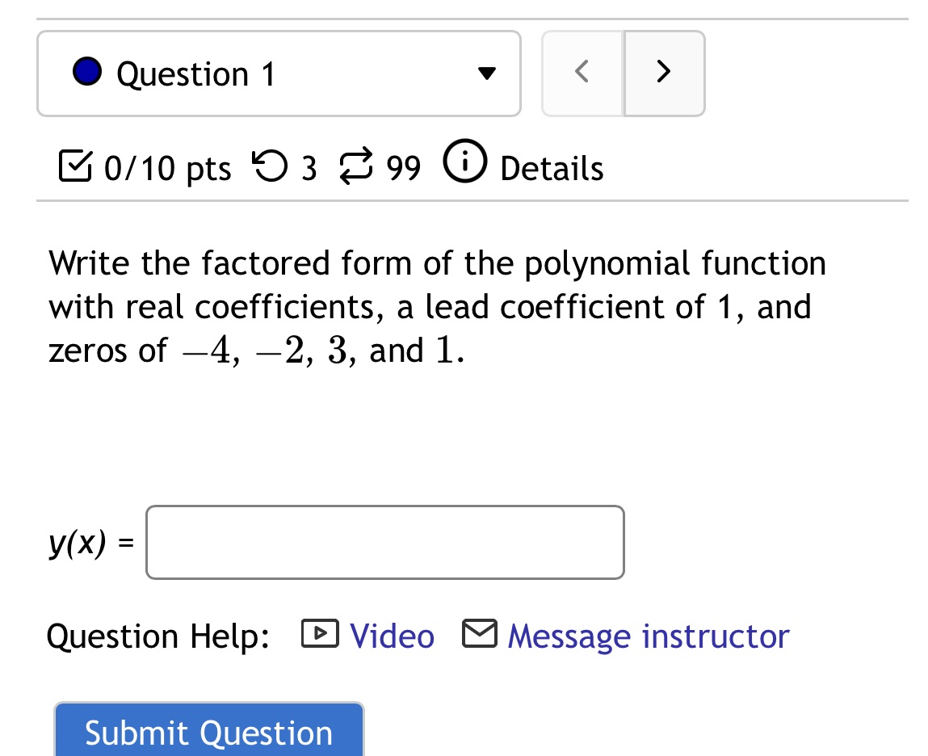Toggle the question completion indicator circle

tap(87, 71)
